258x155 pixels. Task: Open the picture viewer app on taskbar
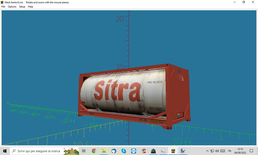click(x=163, y=151)
